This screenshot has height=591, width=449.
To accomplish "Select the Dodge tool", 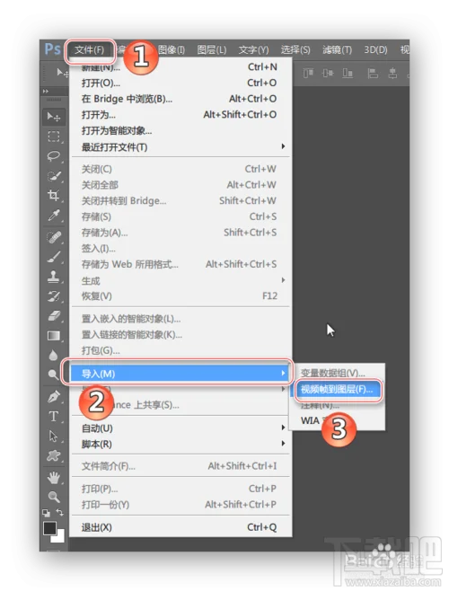I will (54, 375).
